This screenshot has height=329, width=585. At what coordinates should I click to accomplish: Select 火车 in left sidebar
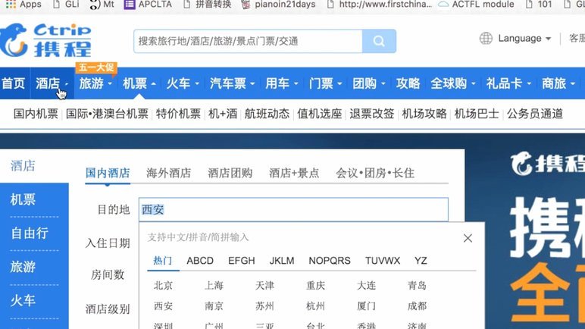click(23, 300)
